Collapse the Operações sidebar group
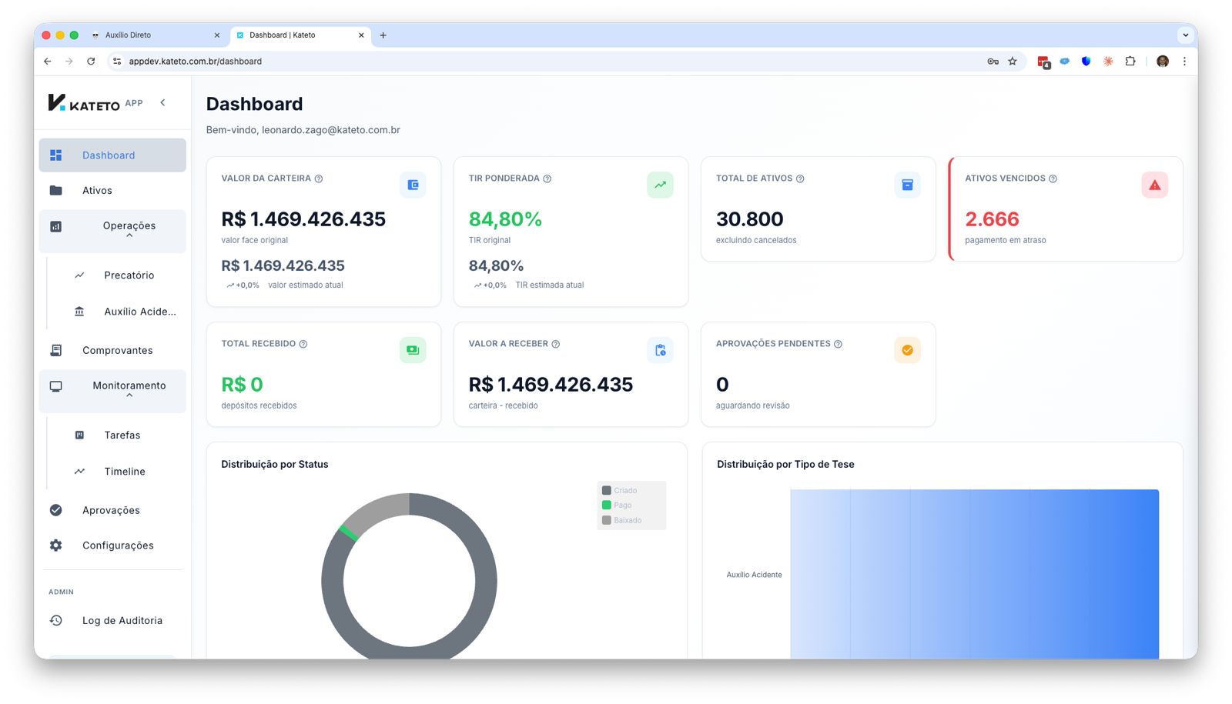 pyautogui.click(x=129, y=229)
